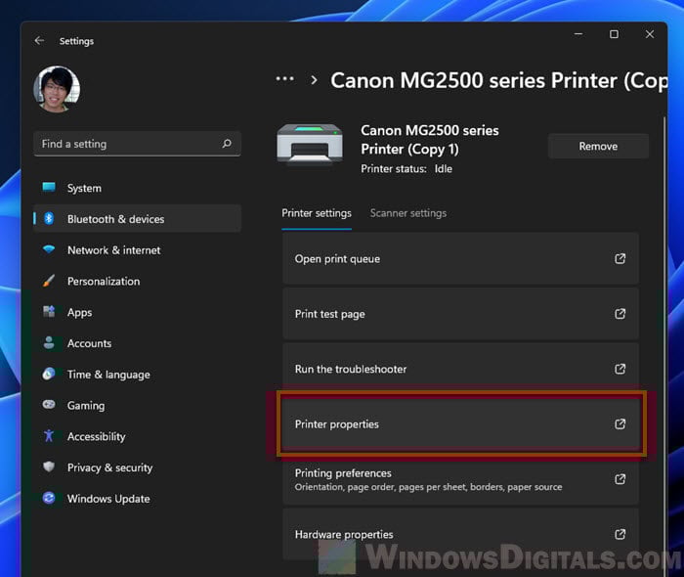Image resolution: width=684 pixels, height=577 pixels.
Task: Open Windows Update page
Action: coord(137,499)
